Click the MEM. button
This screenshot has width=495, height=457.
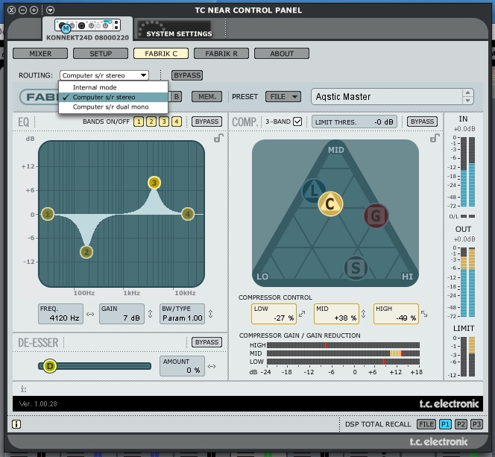[206, 97]
